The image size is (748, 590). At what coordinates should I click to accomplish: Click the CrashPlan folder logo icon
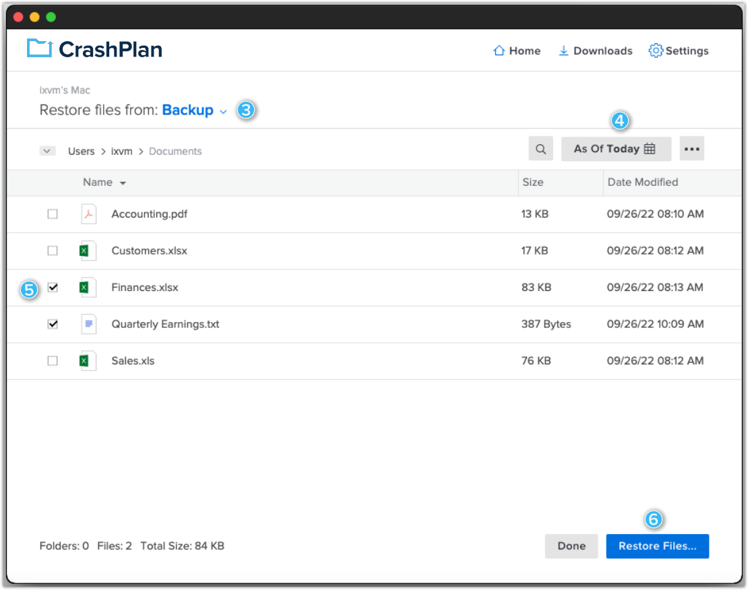tap(40, 48)
